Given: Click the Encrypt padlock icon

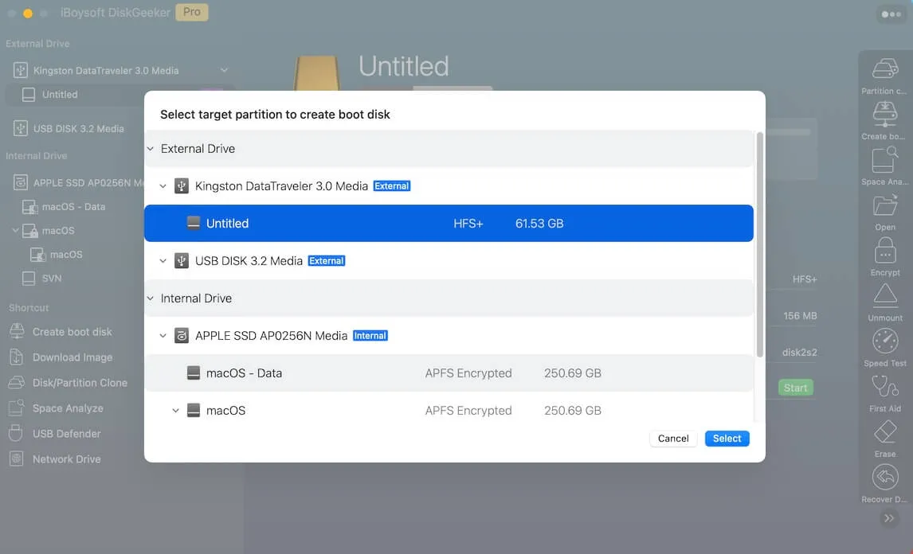Looking at the screenshot, I should pos(884,251).
